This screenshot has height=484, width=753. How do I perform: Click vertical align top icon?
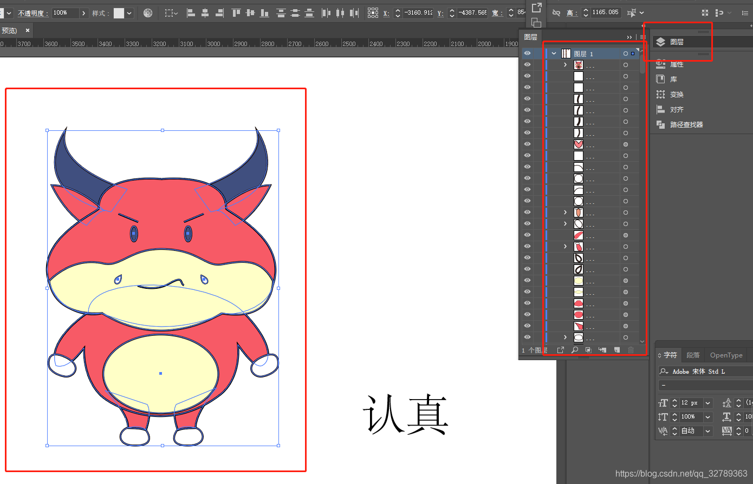pos(236,13)
